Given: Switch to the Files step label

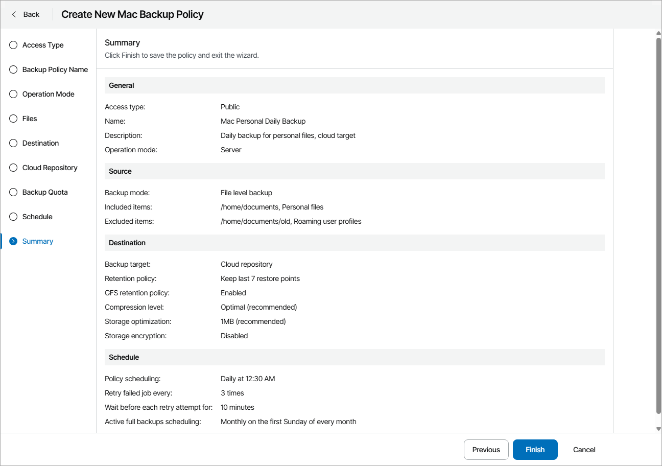Looking at the screenshot, I should [x=30, y=119].
